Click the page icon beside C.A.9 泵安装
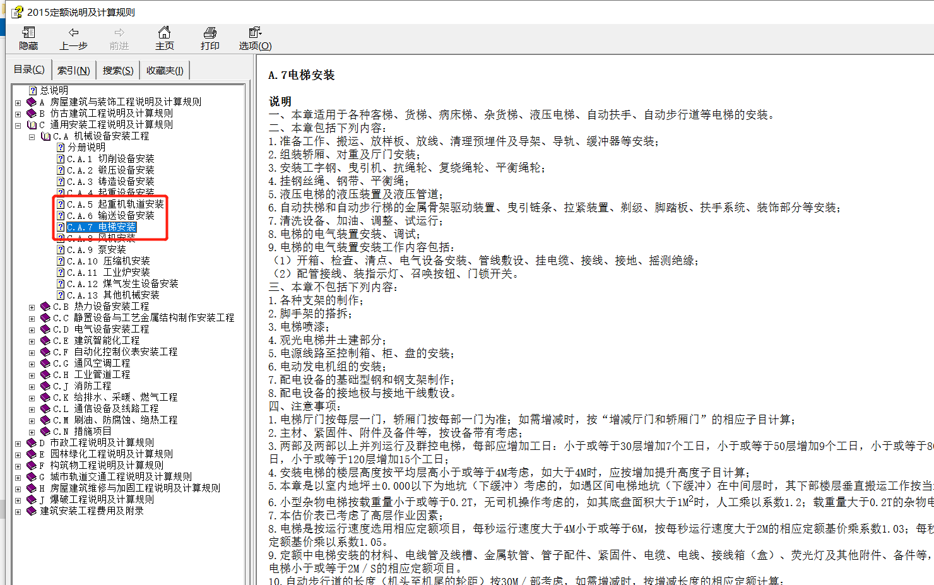Screen dimensions: 934x585 (x=61, y=249)
